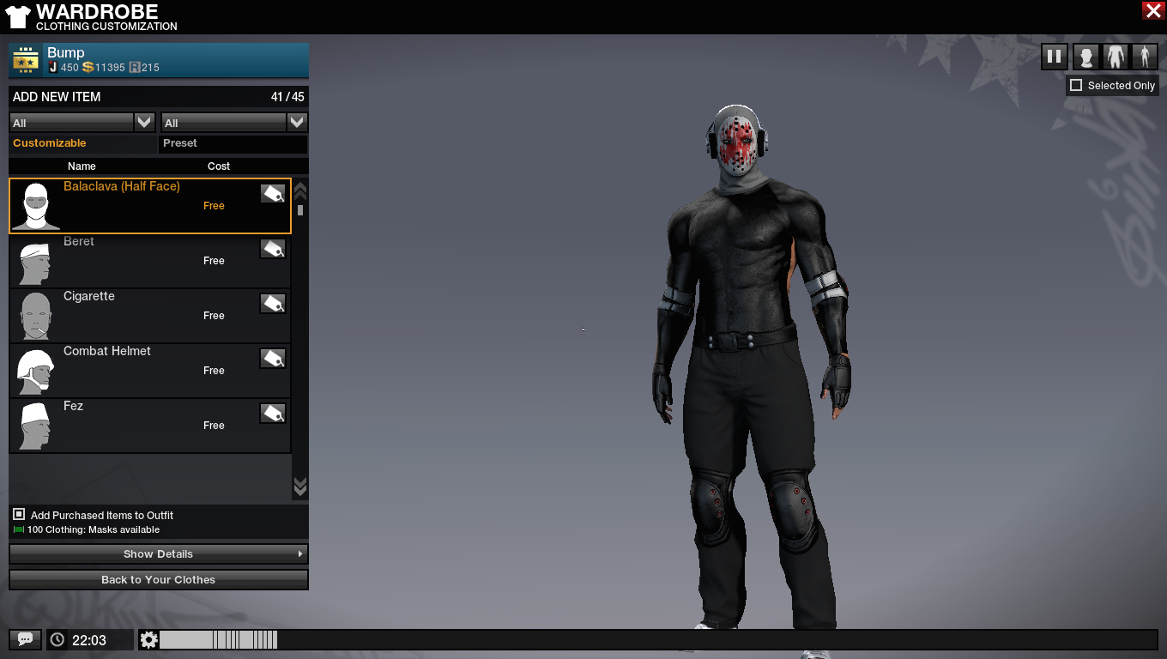
Task: Sort items by Cost column
Action: 219,166
